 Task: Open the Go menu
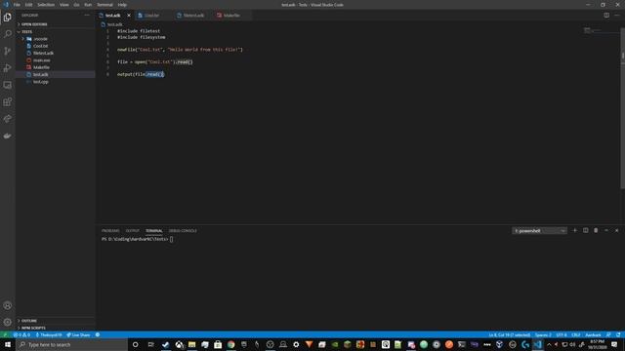76,5
